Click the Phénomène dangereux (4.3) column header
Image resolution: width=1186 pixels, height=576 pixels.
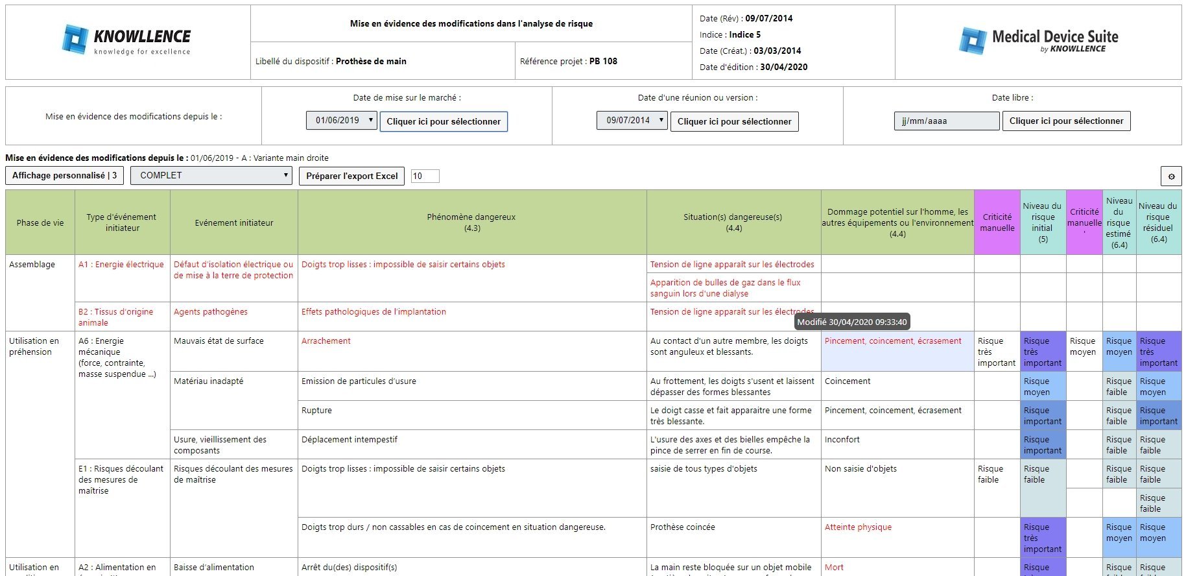(x=472, y=222)
